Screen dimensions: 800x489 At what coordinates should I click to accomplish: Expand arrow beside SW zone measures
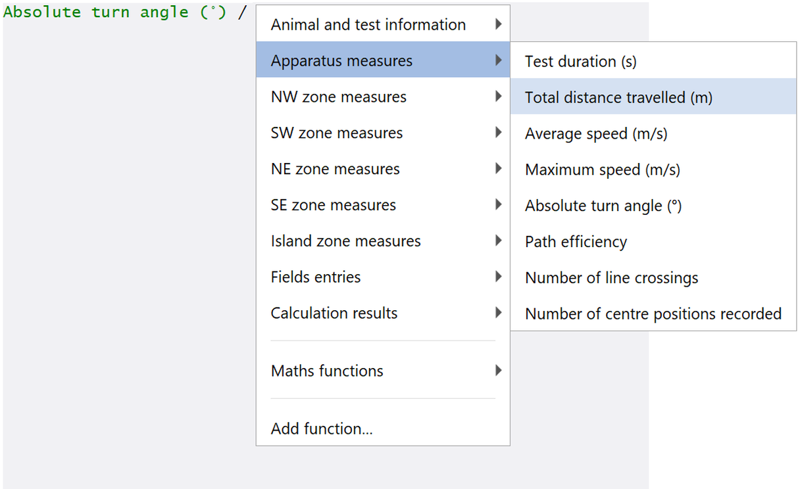click(x=498, y=133)
